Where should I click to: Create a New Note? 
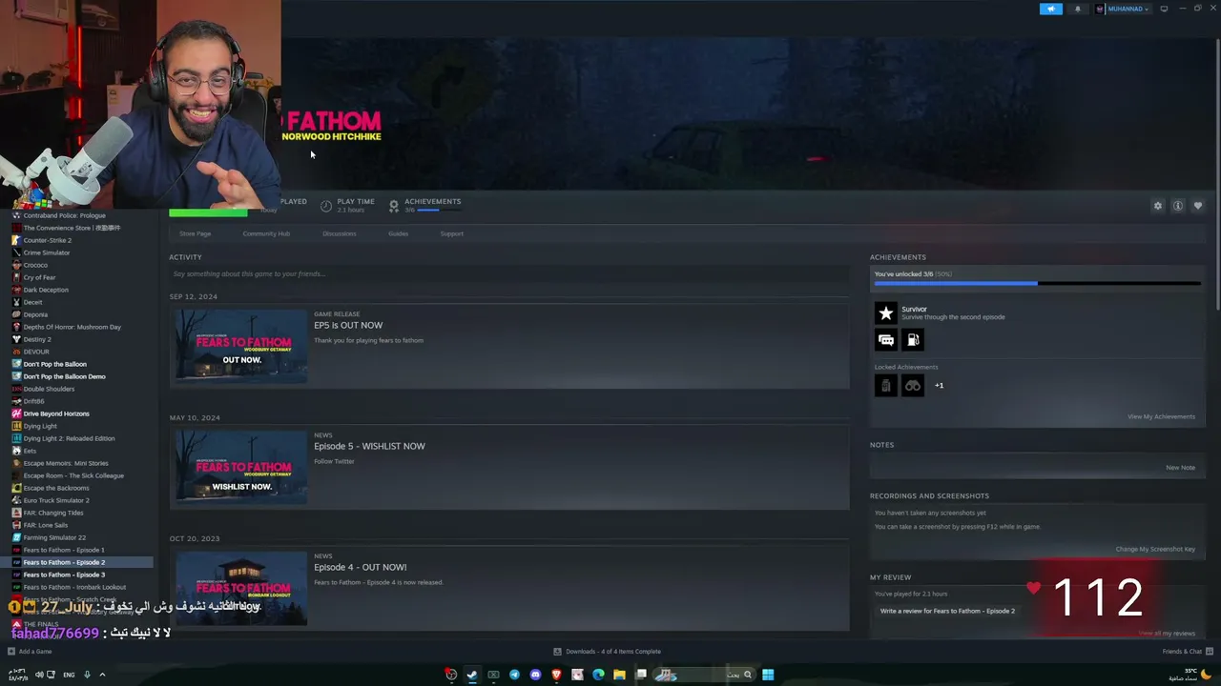[x=1180, y=468]
